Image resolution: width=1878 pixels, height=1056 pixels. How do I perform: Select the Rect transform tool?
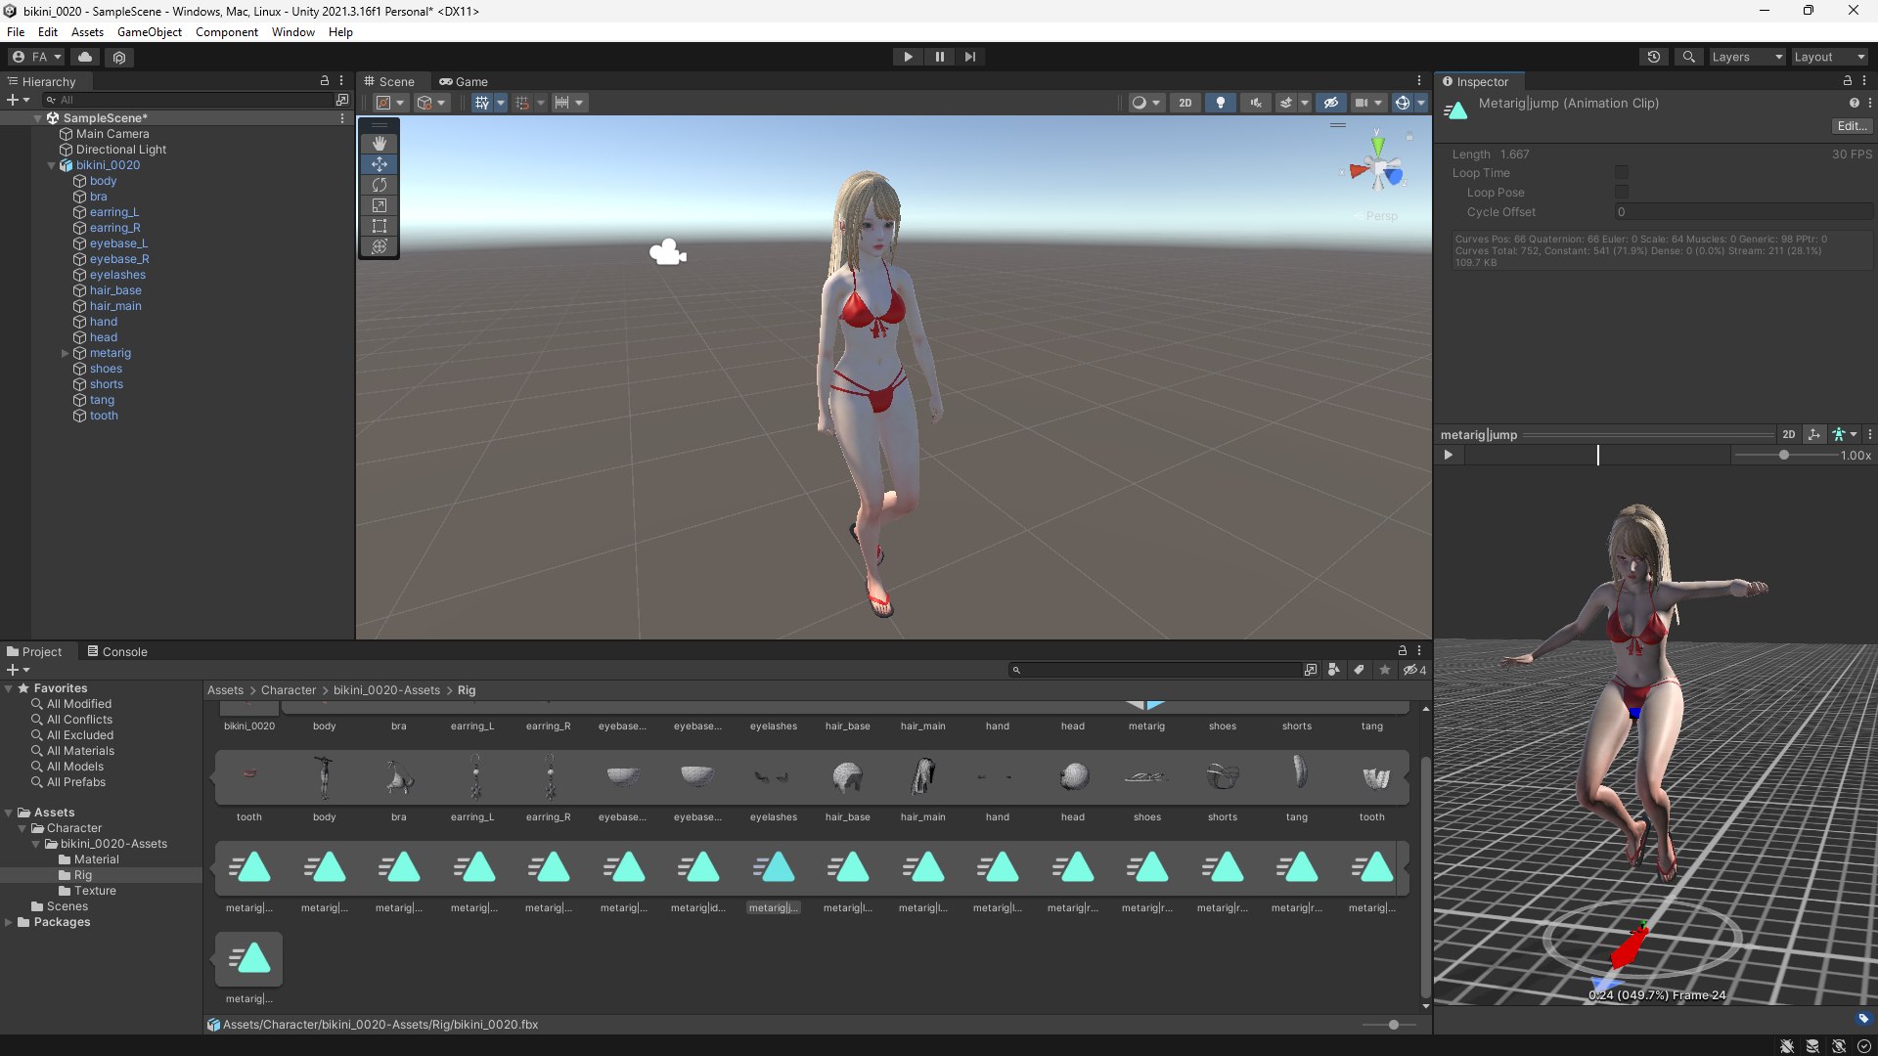(x=380, y=226)
